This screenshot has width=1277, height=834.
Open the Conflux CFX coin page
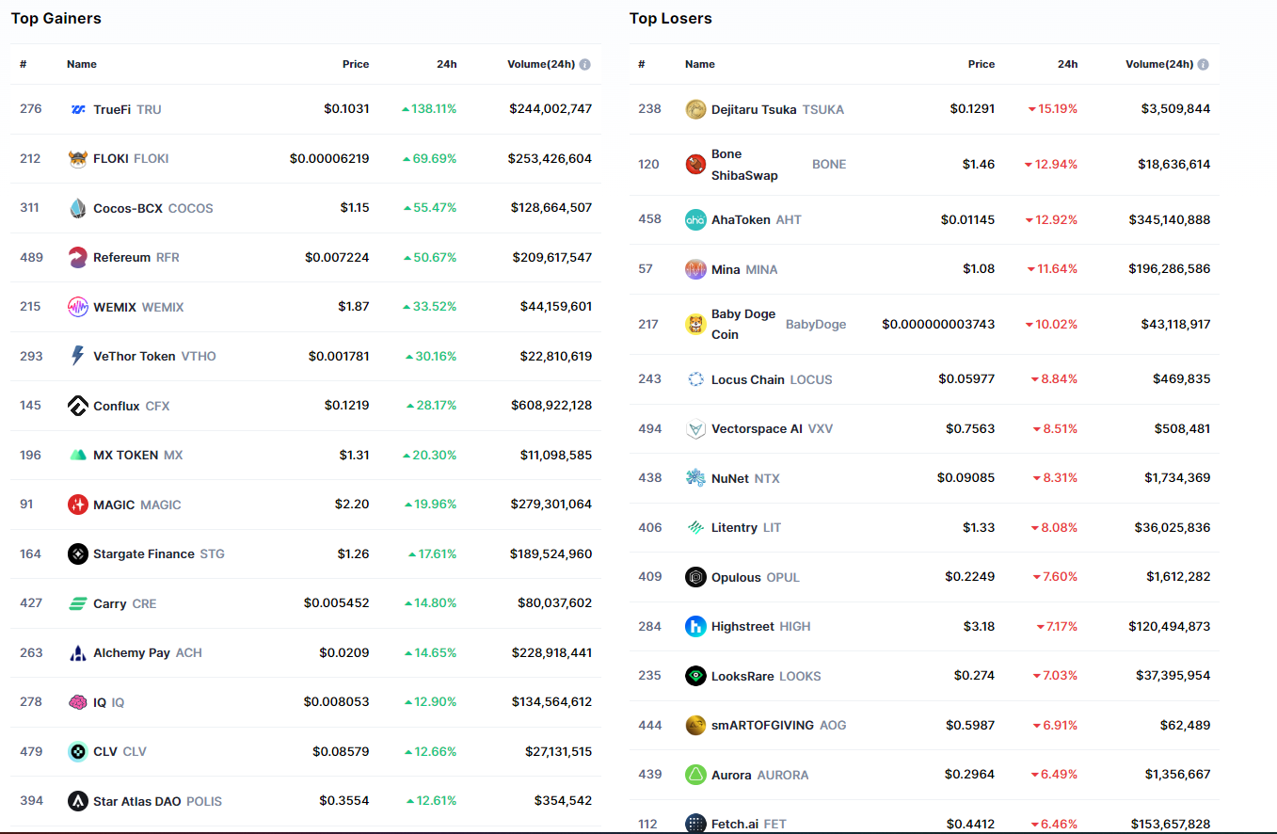pyautogui.click(x=117, y=406)
